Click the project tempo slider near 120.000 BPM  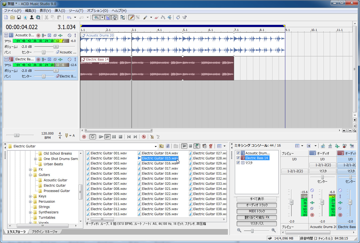pyautogui.click(x=17, y=135)
